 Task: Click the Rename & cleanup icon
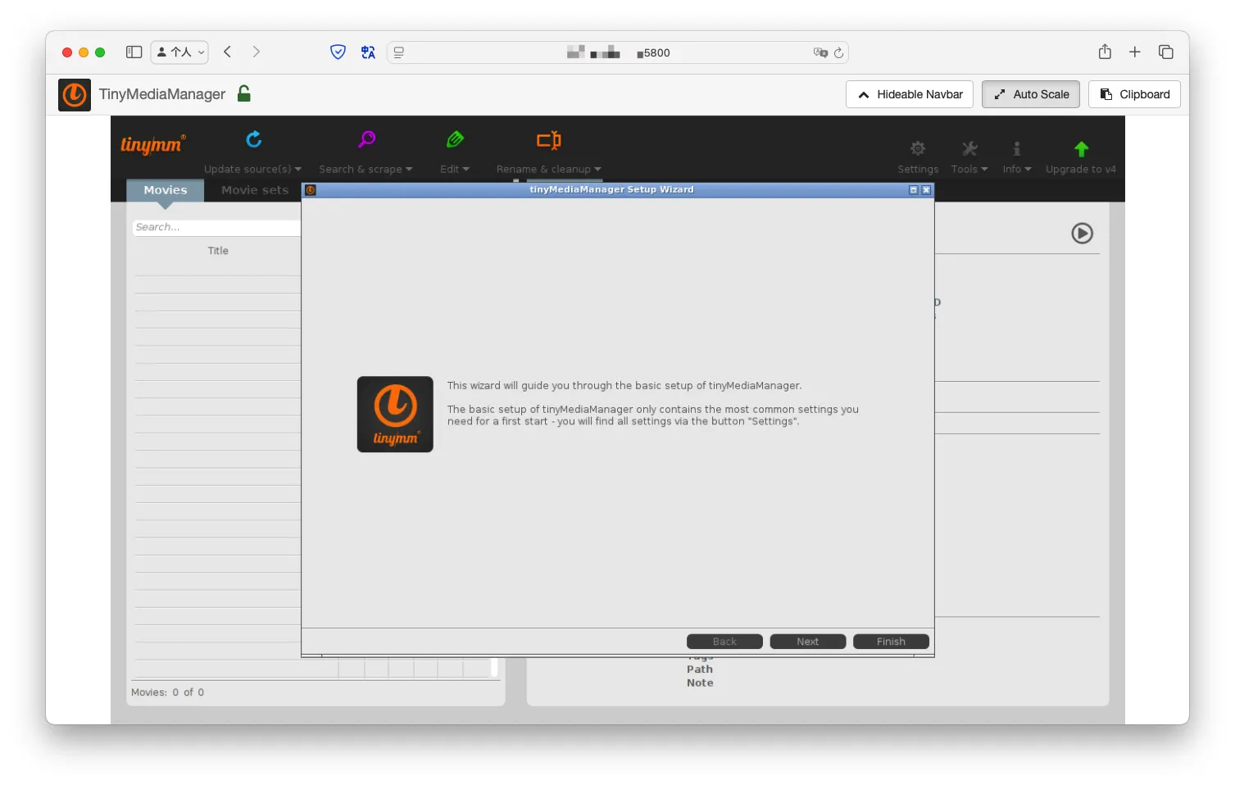pyautogui.click(x=548, y=140)
